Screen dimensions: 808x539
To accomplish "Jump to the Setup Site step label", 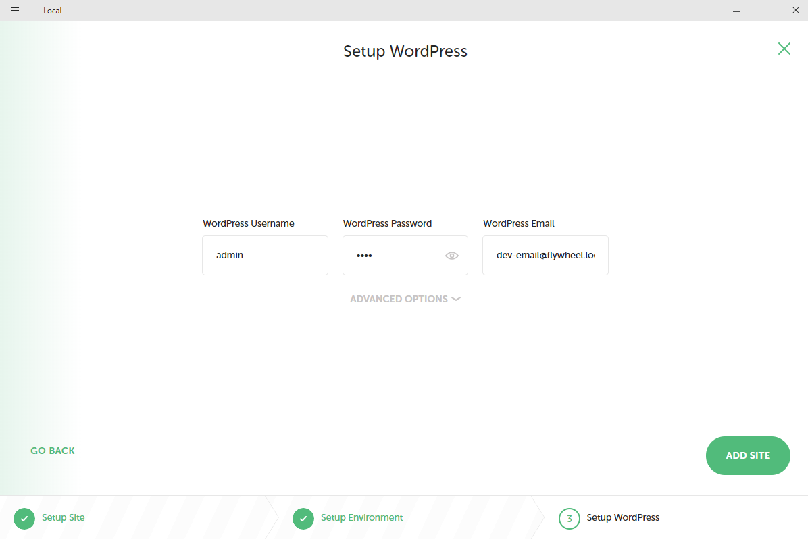I will point(64,518).
